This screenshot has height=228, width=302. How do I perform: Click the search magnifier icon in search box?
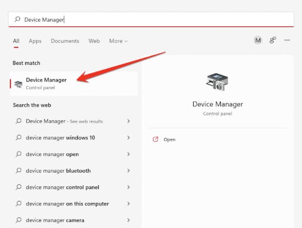pos(17,19)
